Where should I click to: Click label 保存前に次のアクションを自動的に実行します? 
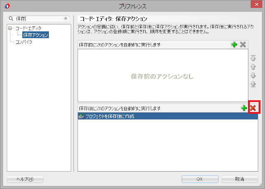(120, 45)
